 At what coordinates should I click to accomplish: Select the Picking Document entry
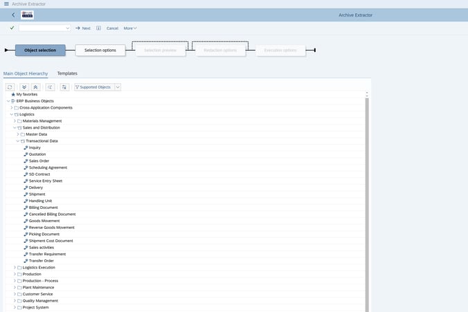(x=44, y=234)
